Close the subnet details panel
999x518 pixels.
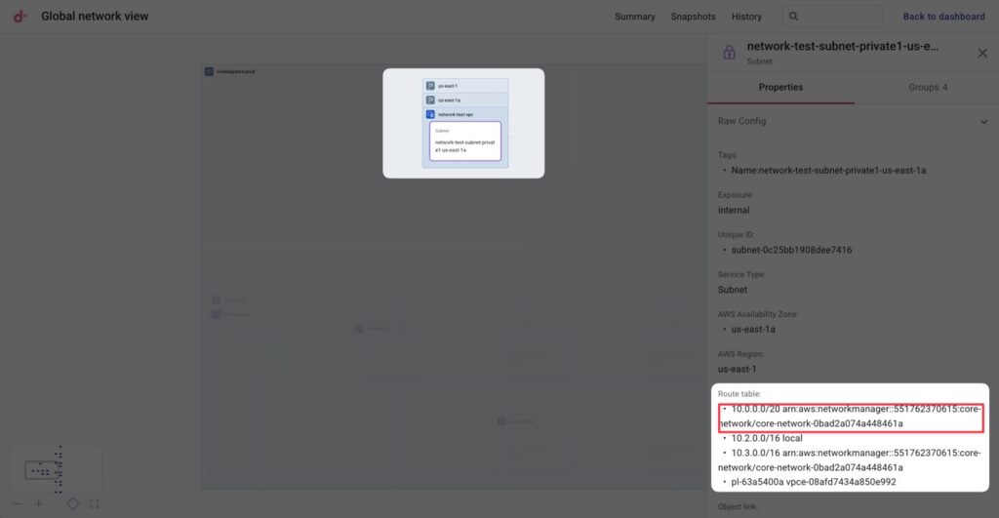(x=981, y=53)
